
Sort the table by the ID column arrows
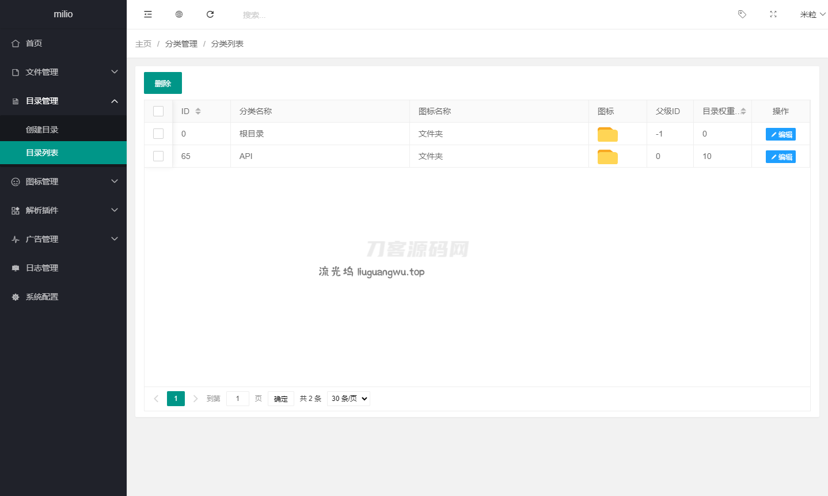[198, 111]
